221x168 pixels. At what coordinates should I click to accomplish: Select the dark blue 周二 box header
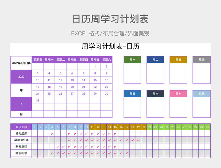[155, 60]
